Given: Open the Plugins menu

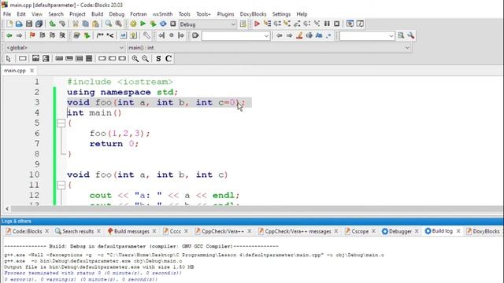Looking at the screenshot, I should pyautogui.click(x=225, y=14).
